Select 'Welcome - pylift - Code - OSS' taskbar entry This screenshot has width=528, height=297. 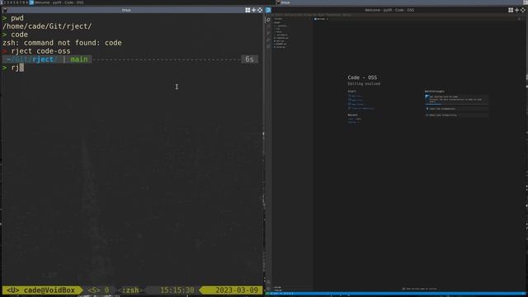tap(57, 2)
